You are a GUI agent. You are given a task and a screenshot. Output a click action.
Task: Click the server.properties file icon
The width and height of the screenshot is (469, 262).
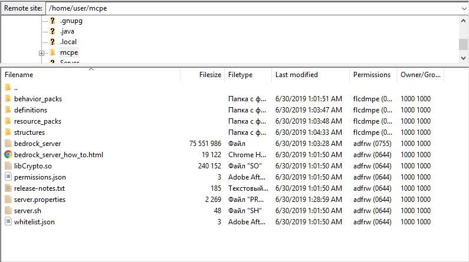(8, 200)
